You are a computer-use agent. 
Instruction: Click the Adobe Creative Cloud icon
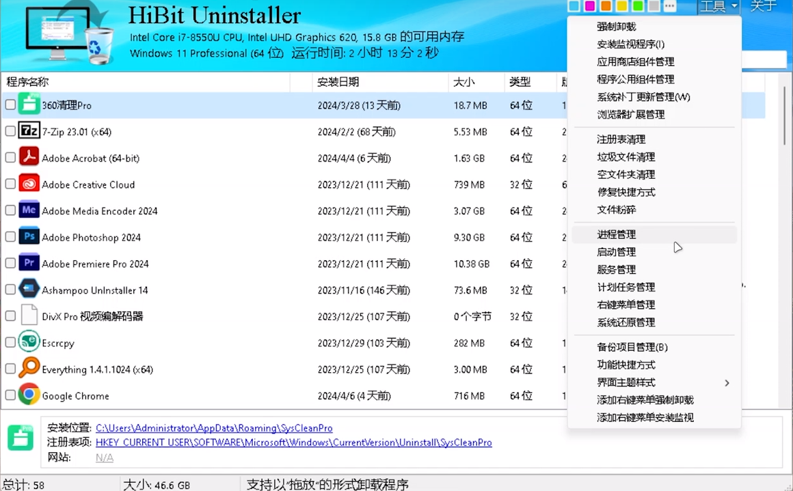coord(29,184)
